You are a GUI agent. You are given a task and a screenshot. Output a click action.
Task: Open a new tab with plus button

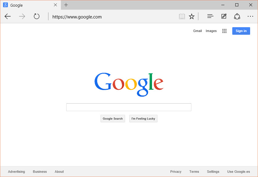66,5
